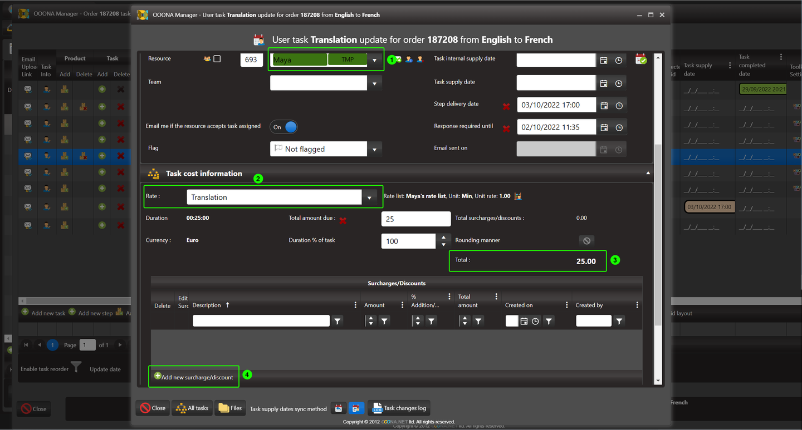Clear the Response required until date

[506, 128]
